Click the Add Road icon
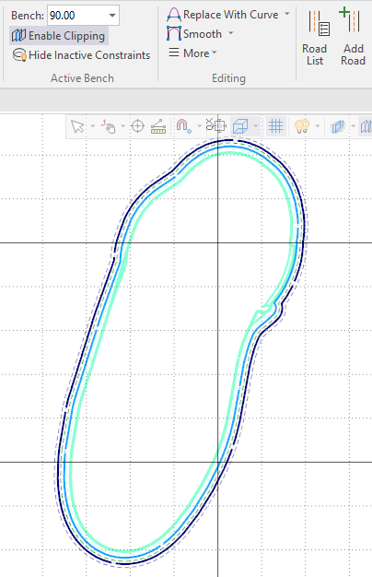The height and width of the screenshot is (577, 372). point(350,19)
